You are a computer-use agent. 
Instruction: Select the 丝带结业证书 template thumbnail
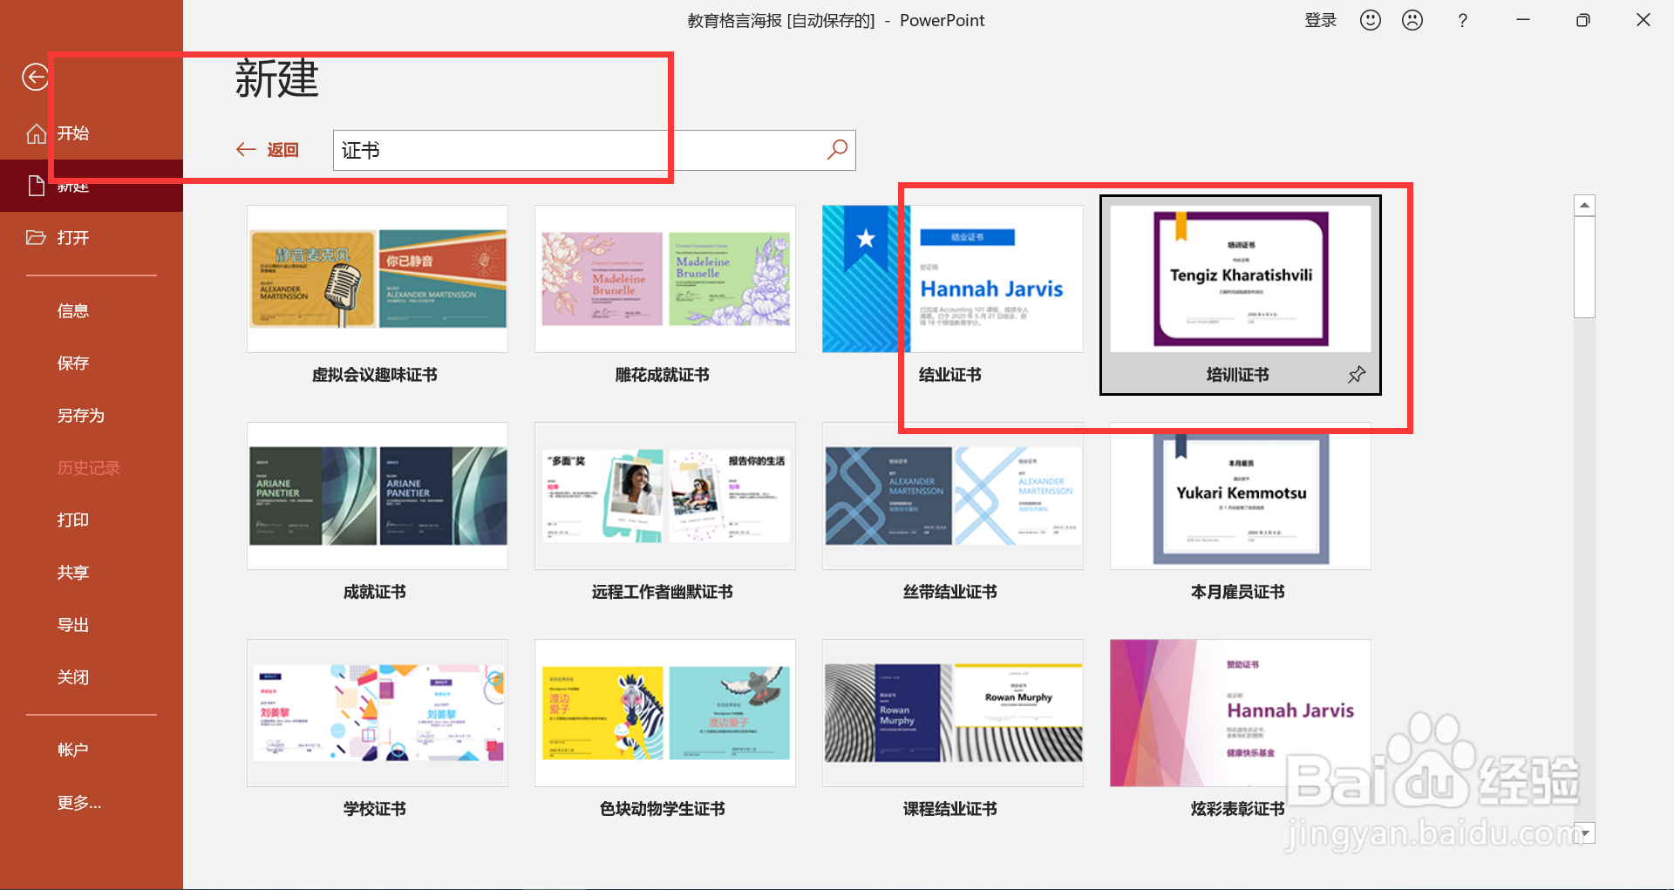953,496
